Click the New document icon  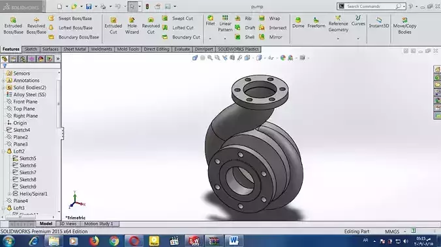click(x=59, y=6)
